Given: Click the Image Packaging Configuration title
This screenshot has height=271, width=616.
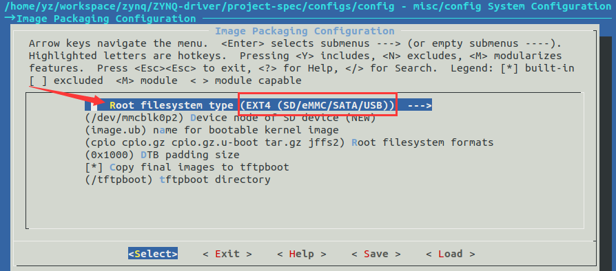Looking at the screenshot, I should [305, 31].
